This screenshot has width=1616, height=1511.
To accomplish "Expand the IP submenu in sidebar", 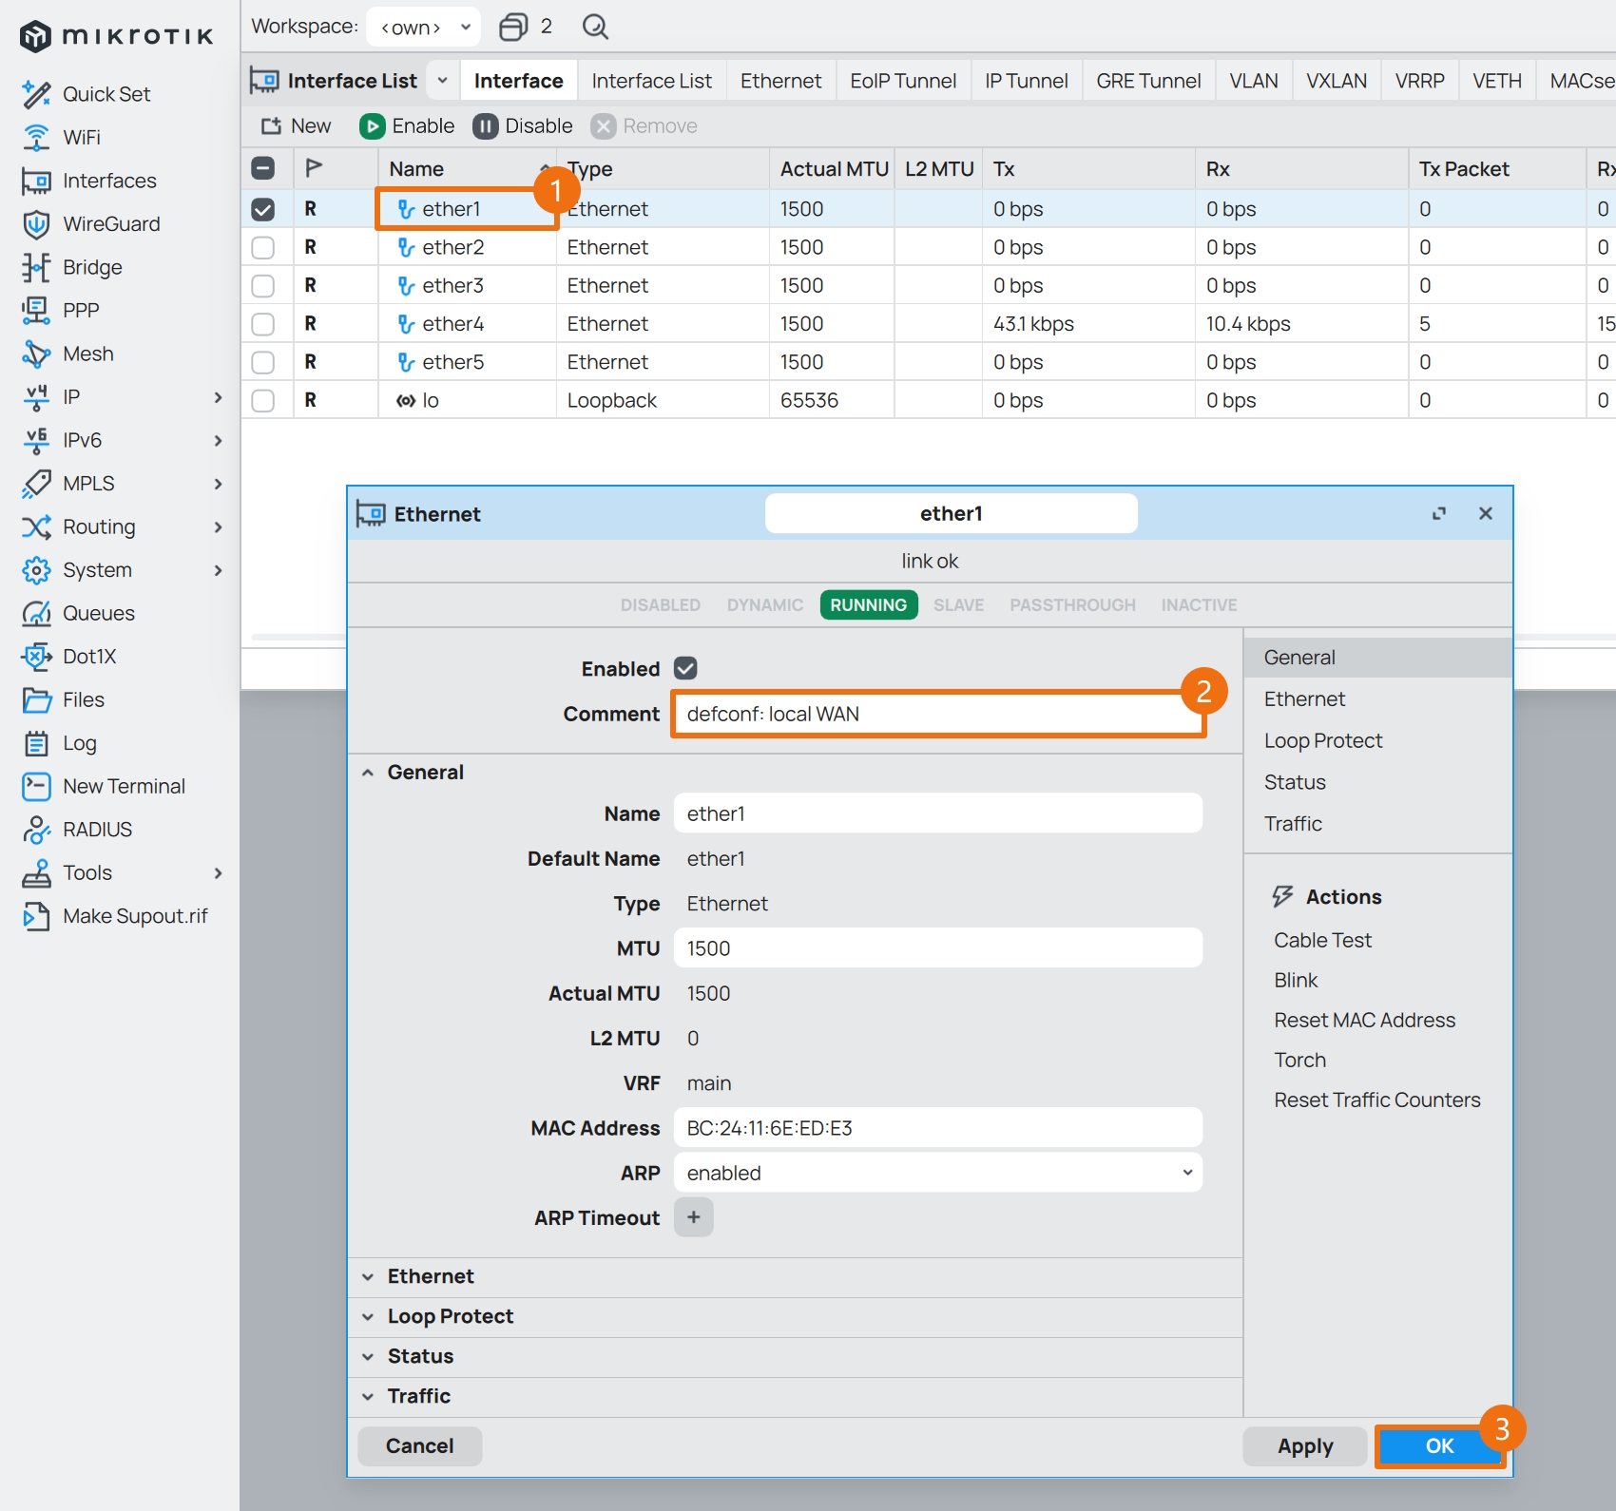I will click(x=218, y=397).
